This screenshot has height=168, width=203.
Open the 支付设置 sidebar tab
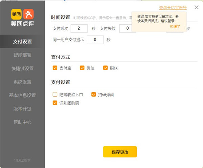point(22,42)
